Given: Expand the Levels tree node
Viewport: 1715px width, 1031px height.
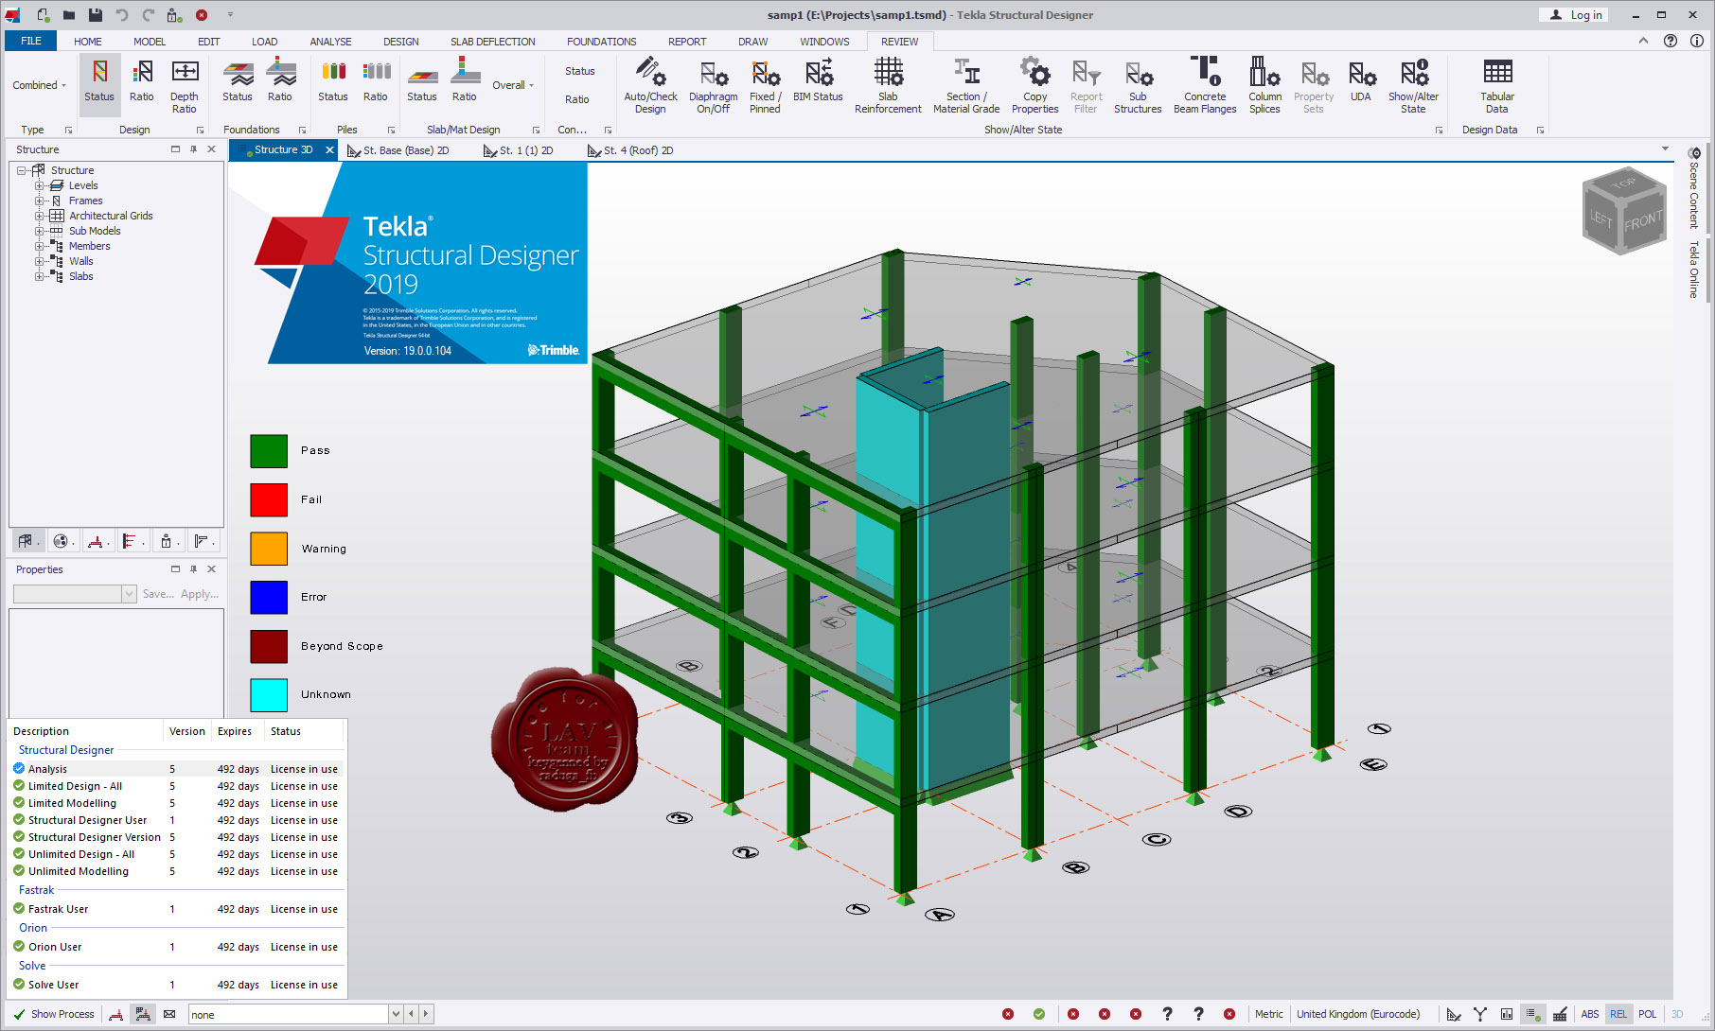Looking at the screenshot, I should click(x=39, y=185).
